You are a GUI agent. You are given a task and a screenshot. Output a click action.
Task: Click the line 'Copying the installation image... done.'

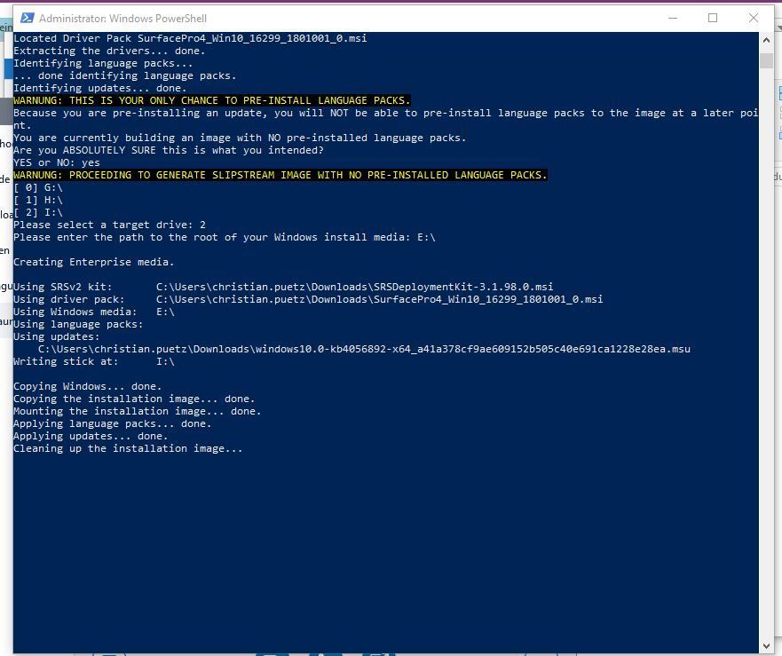click(134, 399)
